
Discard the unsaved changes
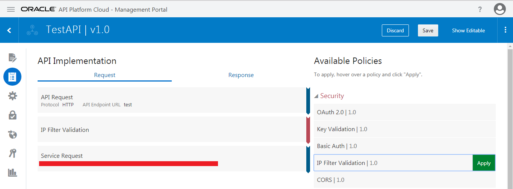(x=395, y=30)
